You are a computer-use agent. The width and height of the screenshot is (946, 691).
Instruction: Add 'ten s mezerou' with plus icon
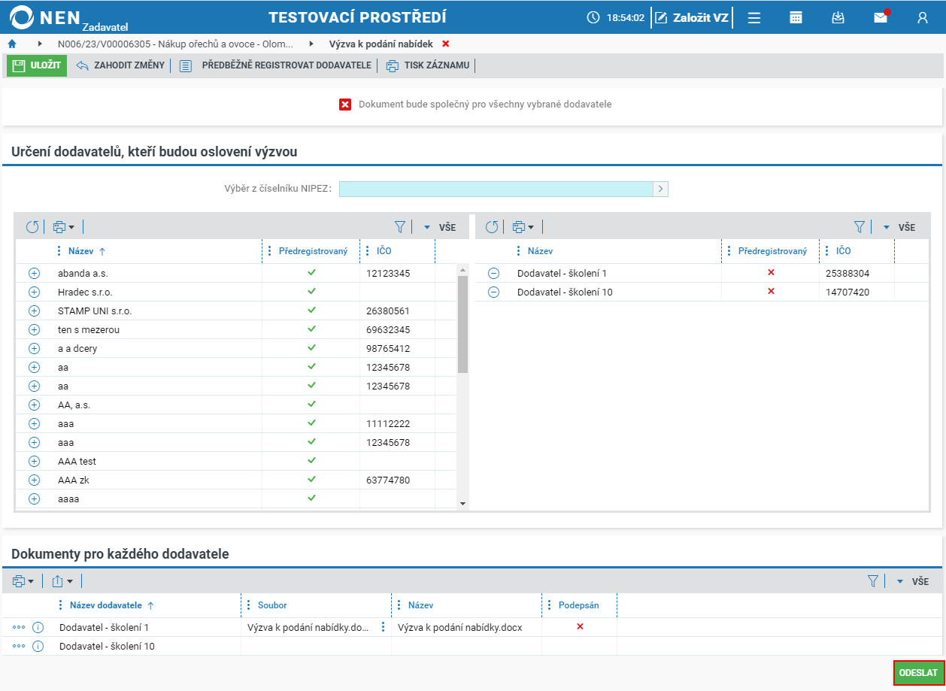pyautogui.click(x=34, y=329)
